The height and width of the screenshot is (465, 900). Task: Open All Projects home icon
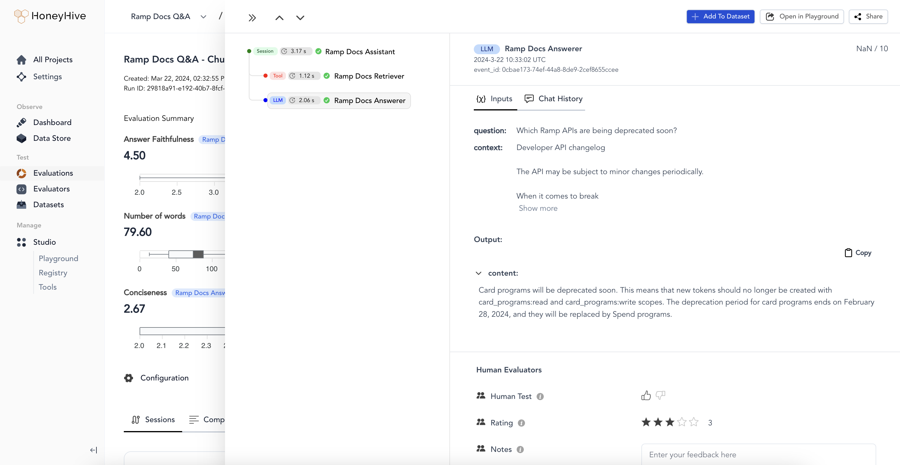[21, 60]
